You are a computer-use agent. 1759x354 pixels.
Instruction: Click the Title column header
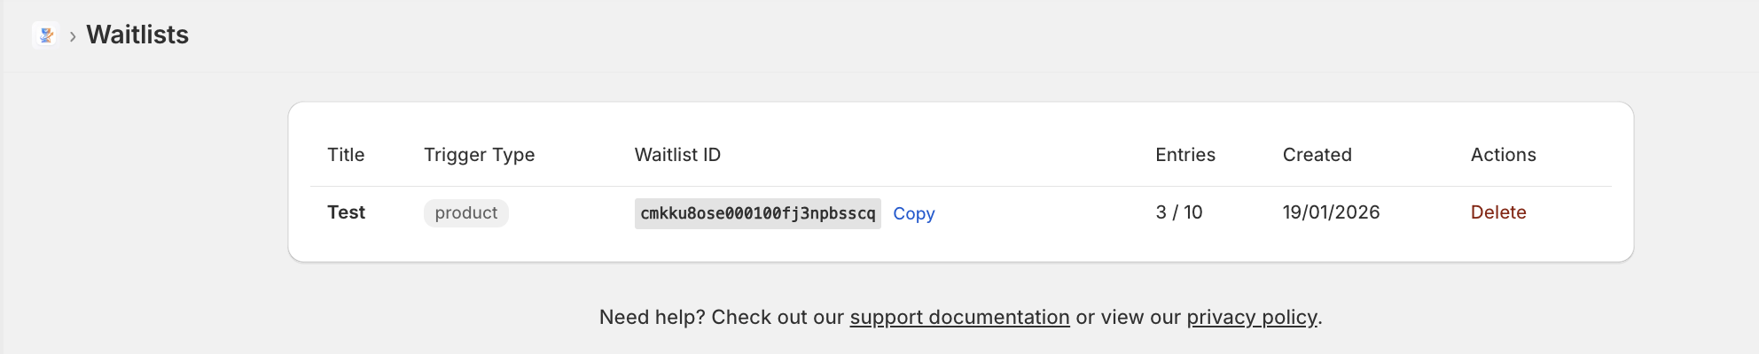point(346,155)
